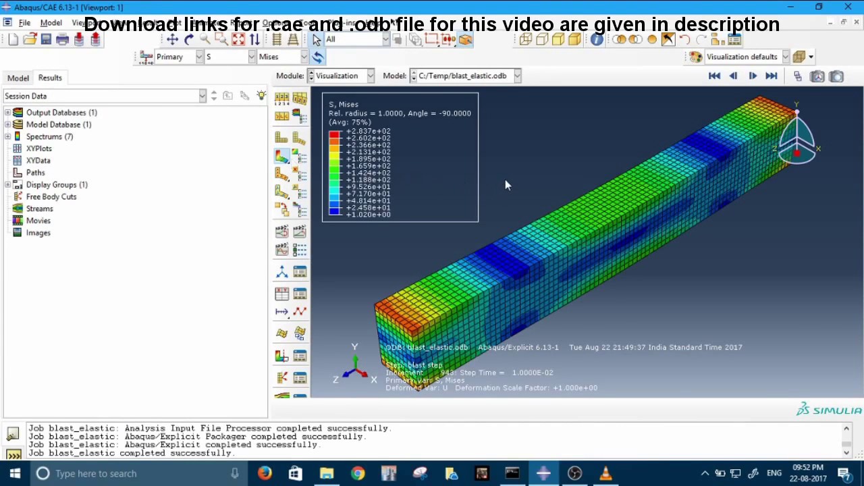Select Images in session tree
Image resolution: width=864 pixels, height=486 pixels.
point(38,233)
